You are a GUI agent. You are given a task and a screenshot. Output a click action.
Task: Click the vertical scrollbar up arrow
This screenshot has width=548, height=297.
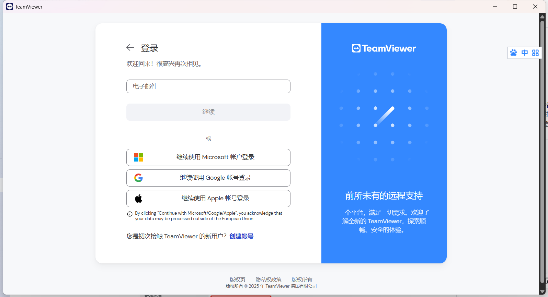tap(543, 16)
